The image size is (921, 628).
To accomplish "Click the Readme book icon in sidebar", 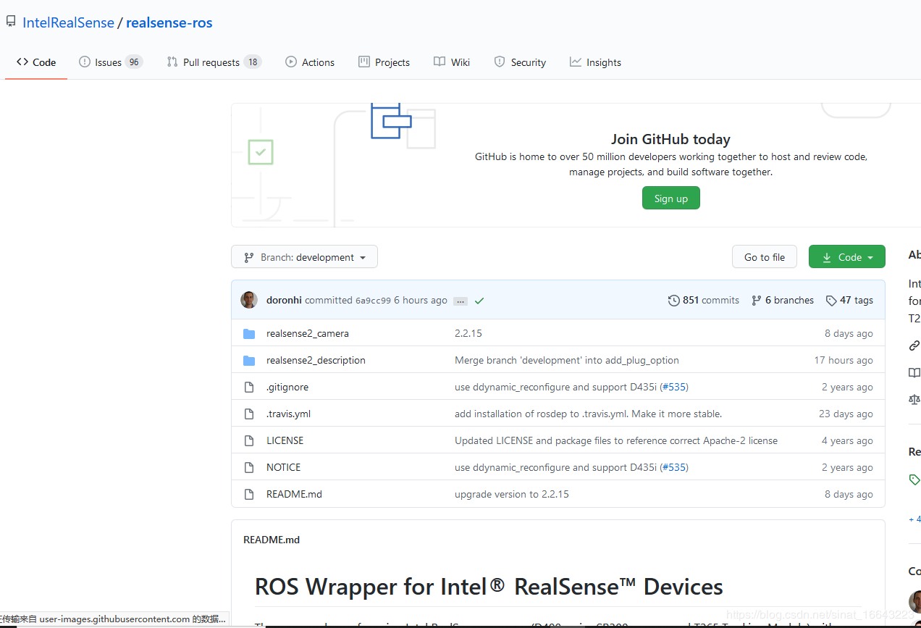I will coord(914,372).
